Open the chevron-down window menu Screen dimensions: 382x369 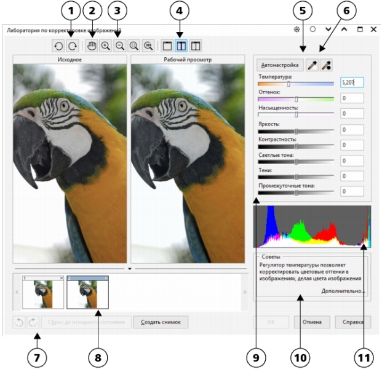click(328, 29)
